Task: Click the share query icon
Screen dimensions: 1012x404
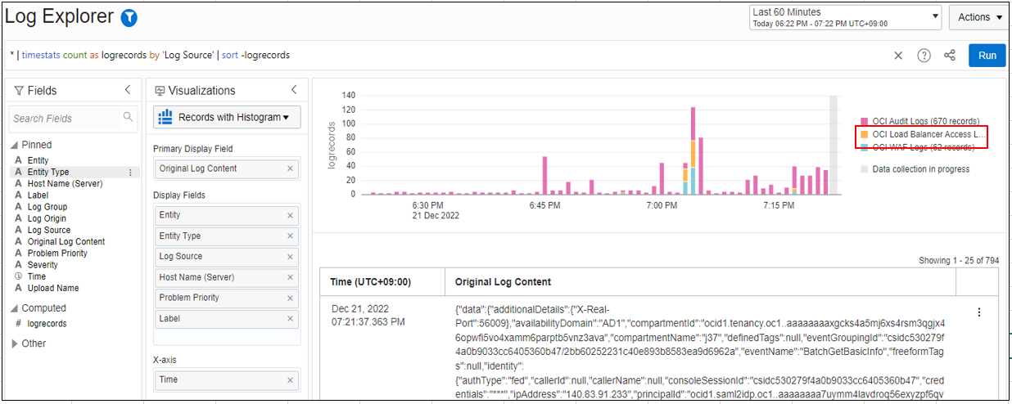Action: [x=950, y=56]
